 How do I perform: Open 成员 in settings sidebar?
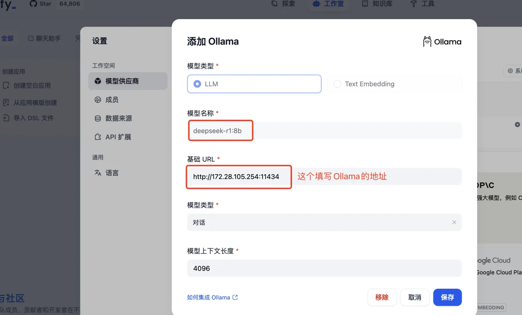coord(128,100)
